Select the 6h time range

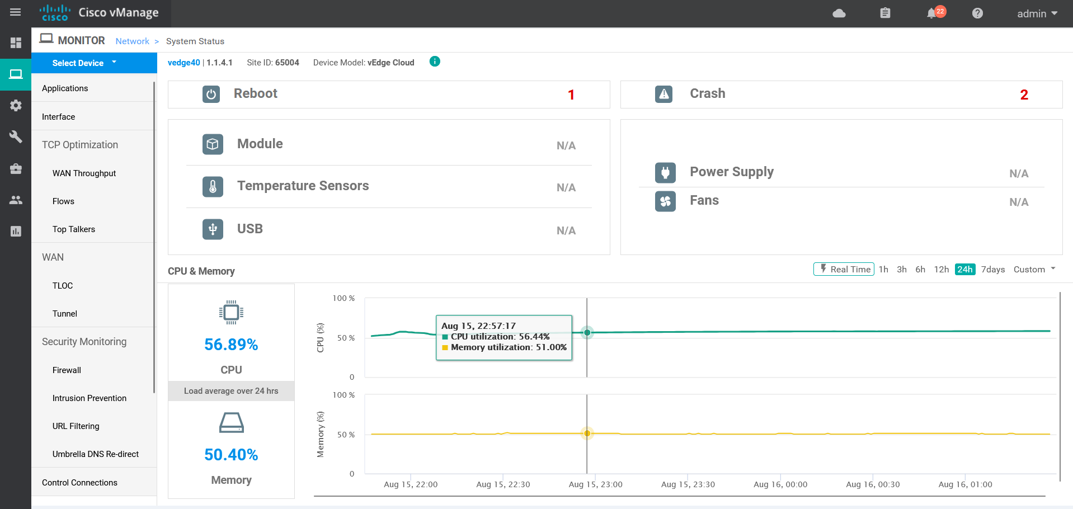tap(920, 269)
